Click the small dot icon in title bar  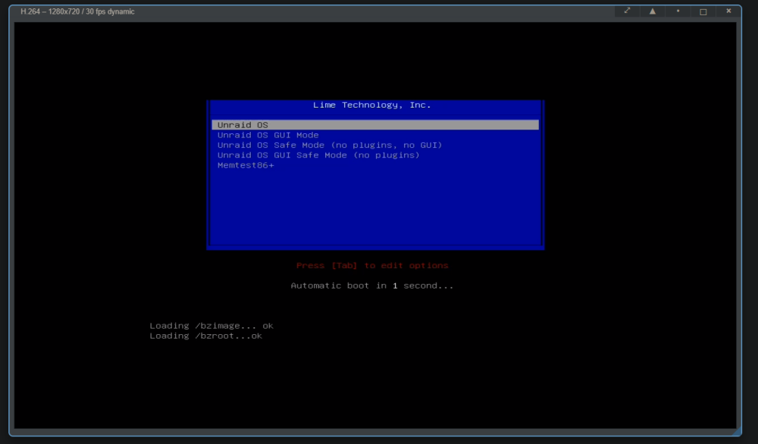(x=678, y=11)
